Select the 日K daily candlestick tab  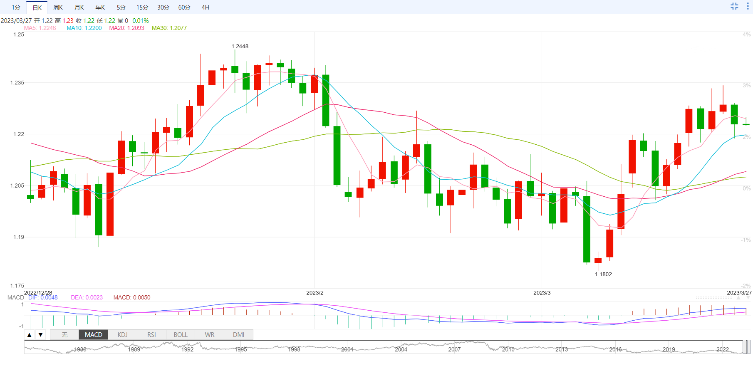click(x=37, y=7)
